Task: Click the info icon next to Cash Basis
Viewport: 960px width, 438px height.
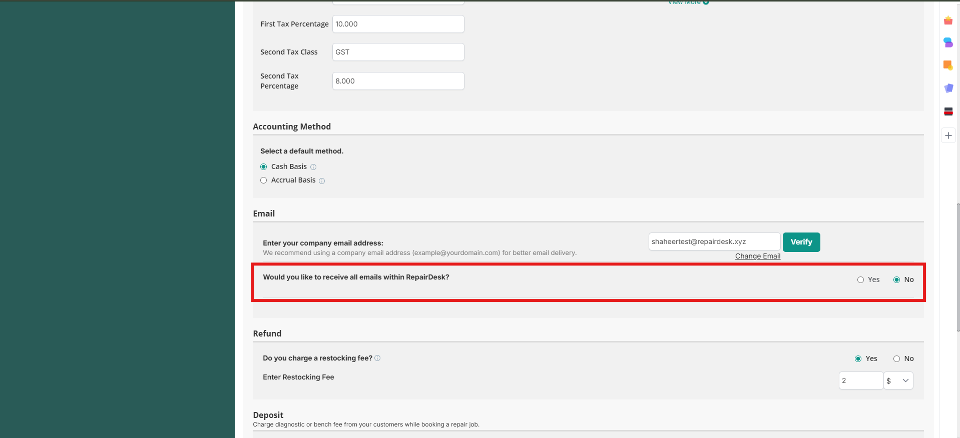Action: click(x=313, y=167)
